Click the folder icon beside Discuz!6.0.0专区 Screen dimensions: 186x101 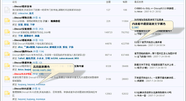(7, 79)
